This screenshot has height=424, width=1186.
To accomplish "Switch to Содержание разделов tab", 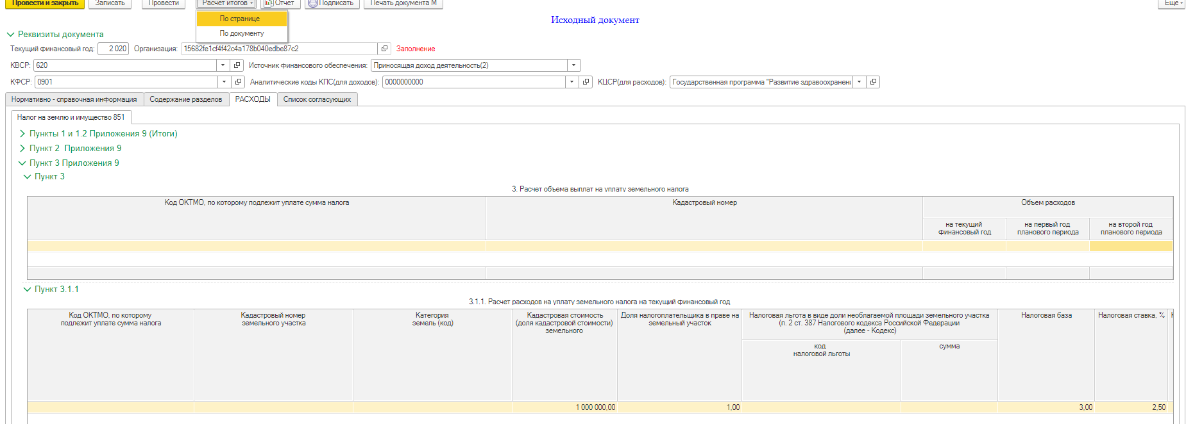I will 185,100.
